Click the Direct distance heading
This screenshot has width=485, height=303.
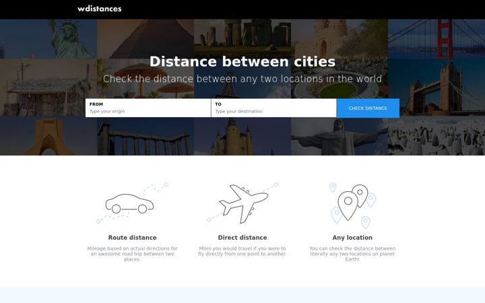243,238
